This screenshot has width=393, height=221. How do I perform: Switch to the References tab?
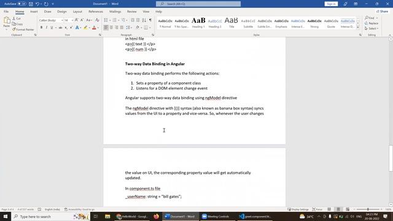pyautogui.click(x=96, y=12)
